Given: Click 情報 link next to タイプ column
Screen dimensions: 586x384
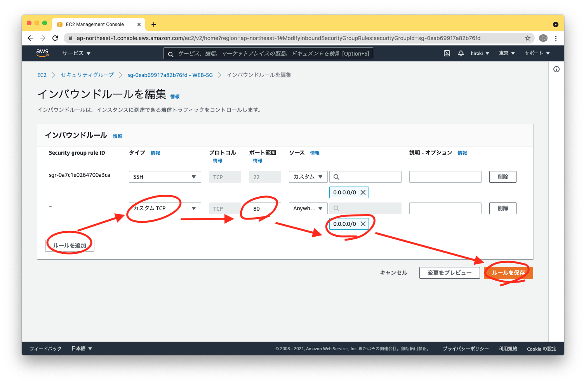Looking at the screenshot, I should [155, 153].
